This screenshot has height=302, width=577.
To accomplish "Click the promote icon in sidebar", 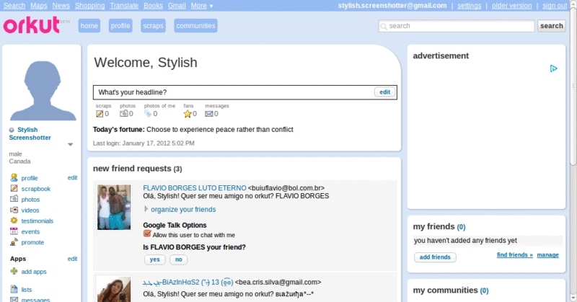I will [14, 242].
